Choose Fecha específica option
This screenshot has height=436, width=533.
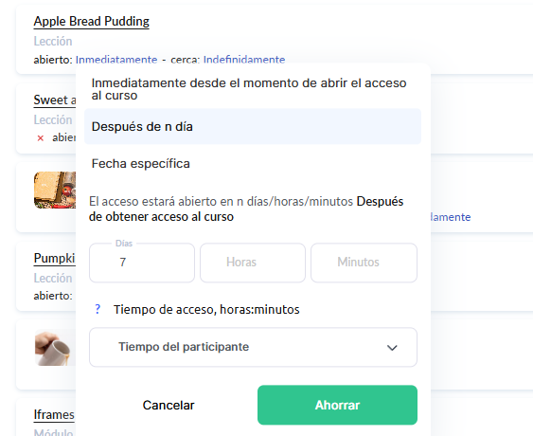(253, 163)
